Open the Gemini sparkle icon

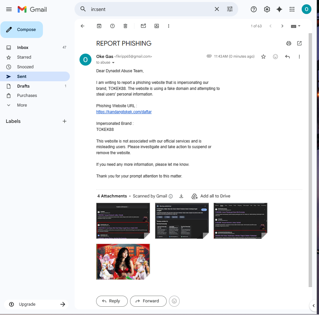[x=279, y=9]
